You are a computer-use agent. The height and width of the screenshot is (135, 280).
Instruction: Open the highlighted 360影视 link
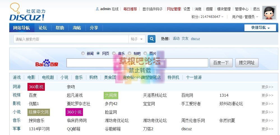click(x=36, y=87)
